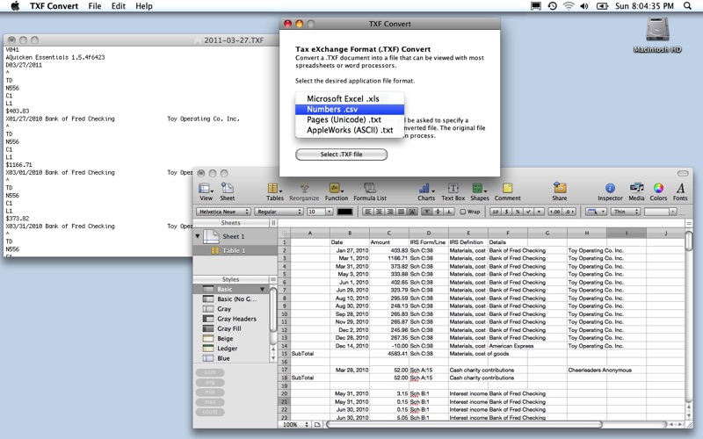The height and width of the screenshot is (439, 703).
Task: Add a new Sheet in Numbers
Action: (228, 191)
